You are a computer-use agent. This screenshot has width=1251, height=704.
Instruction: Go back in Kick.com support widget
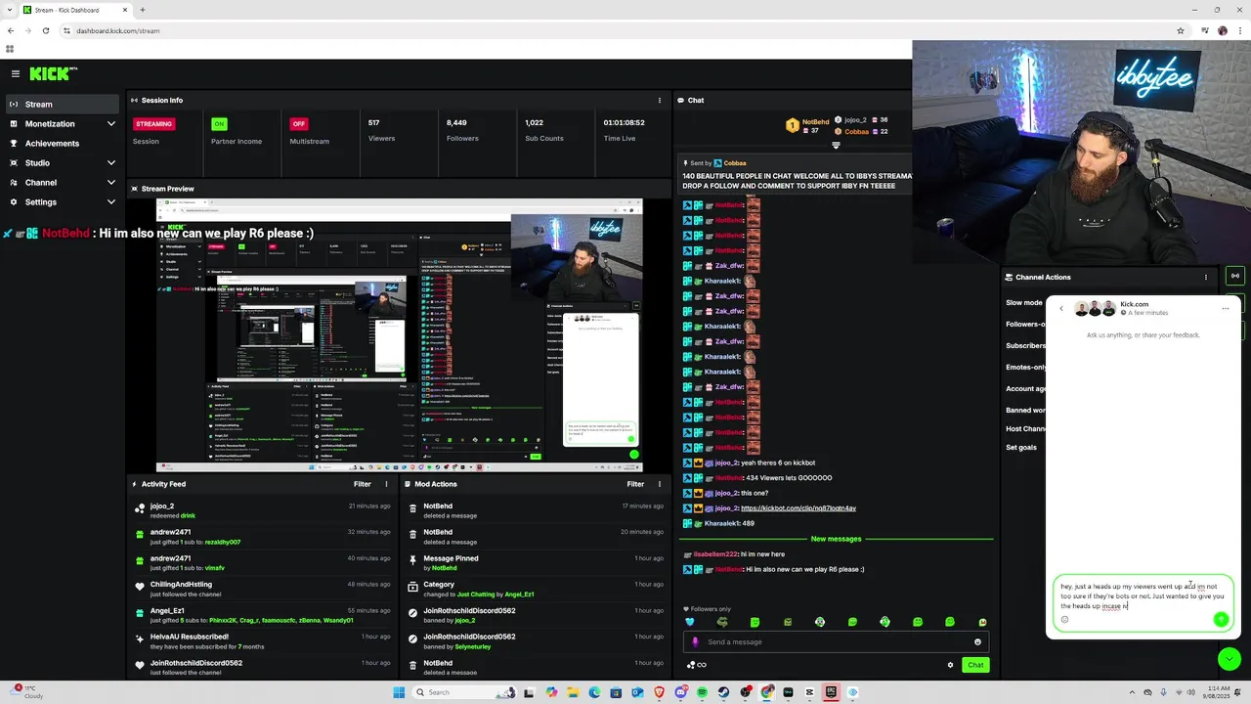pos(1061,309)
